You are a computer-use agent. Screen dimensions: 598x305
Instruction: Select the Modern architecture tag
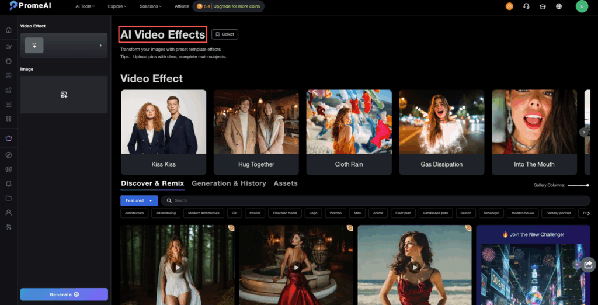click(x=204, y=213)
